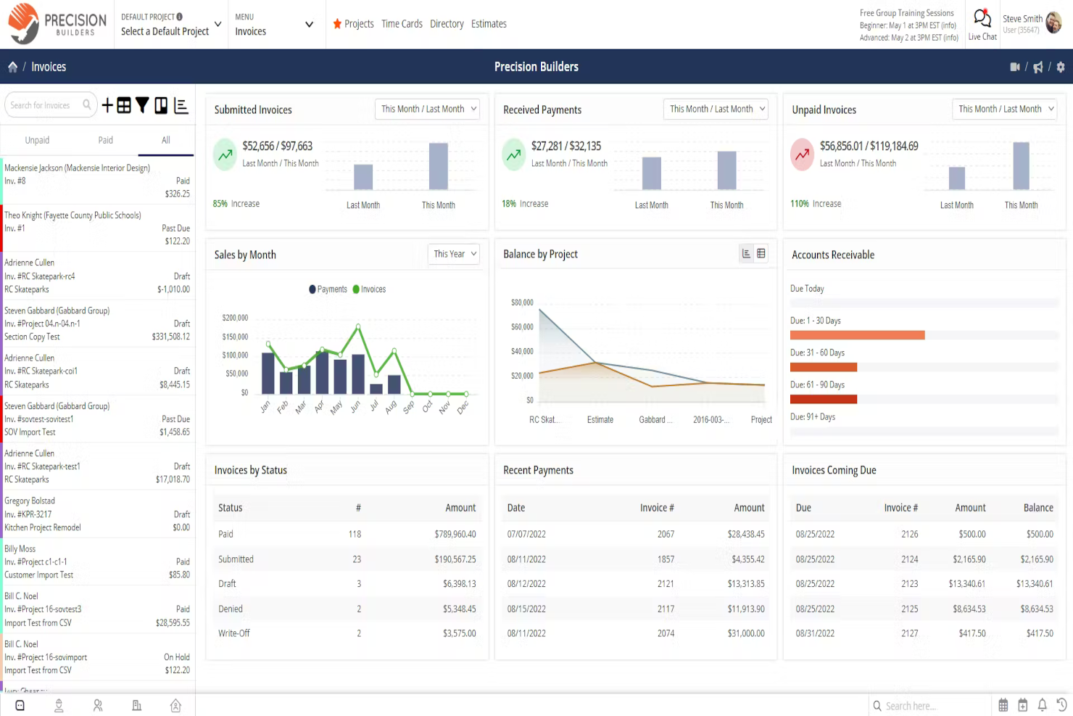Viewport: 1073px width, 716px height.
Task: Click Write-Off row in Invoices by Status
Action: click(347, 633)
